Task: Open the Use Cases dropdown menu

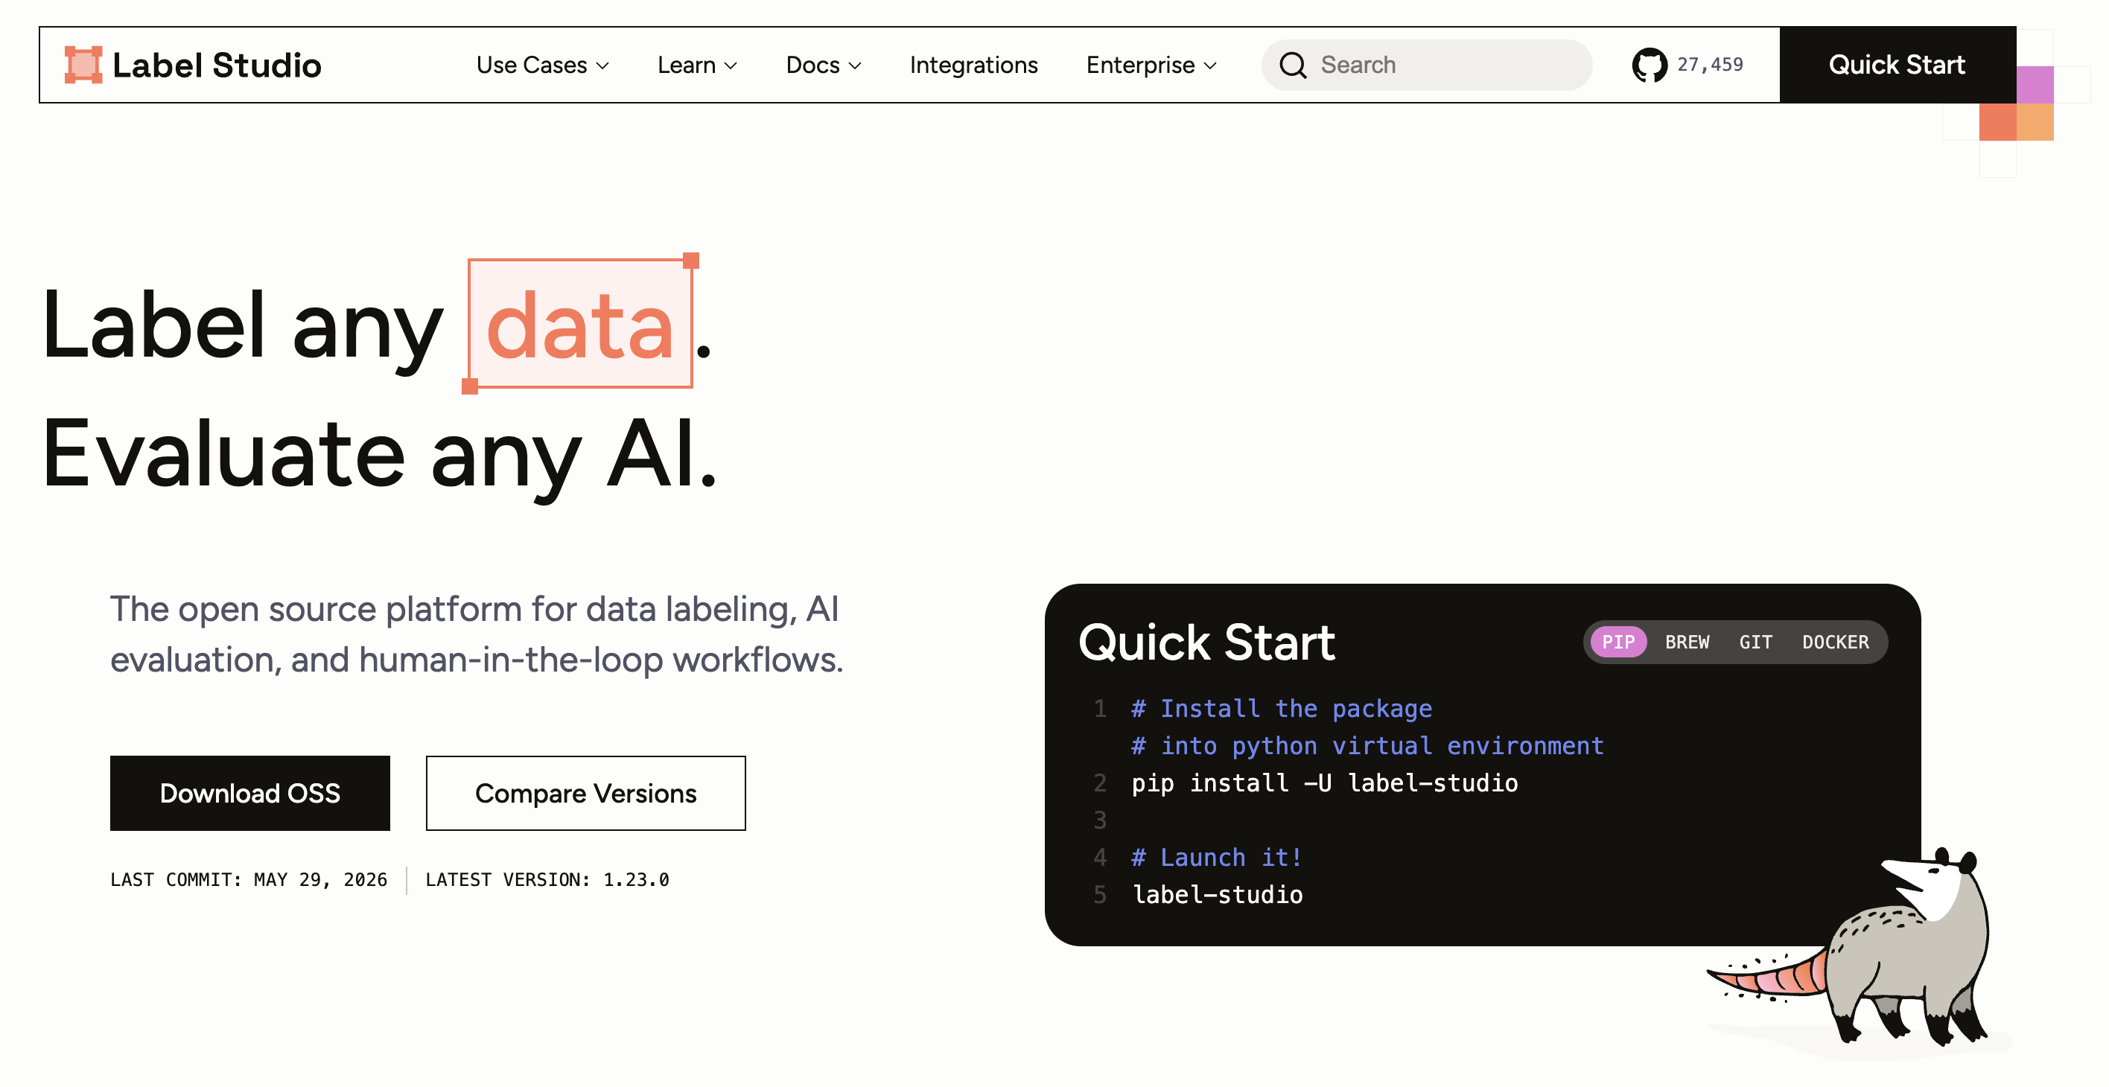Action: (x=543, y=65)
